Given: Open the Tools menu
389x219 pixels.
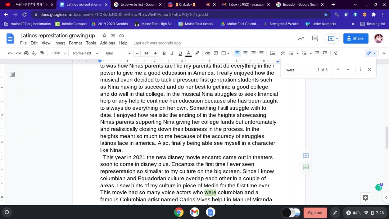Looking at the screenshot, I should point(91,43).
